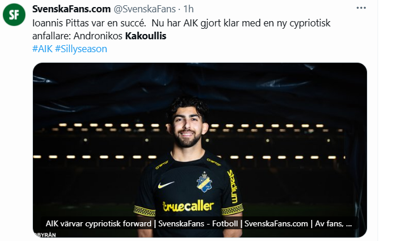
Task: Follow the #Sillyseason hashtag
Action: (x=81, y=49)
